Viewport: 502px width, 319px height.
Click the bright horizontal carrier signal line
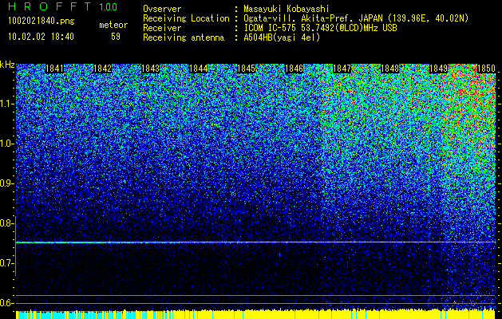255,242
